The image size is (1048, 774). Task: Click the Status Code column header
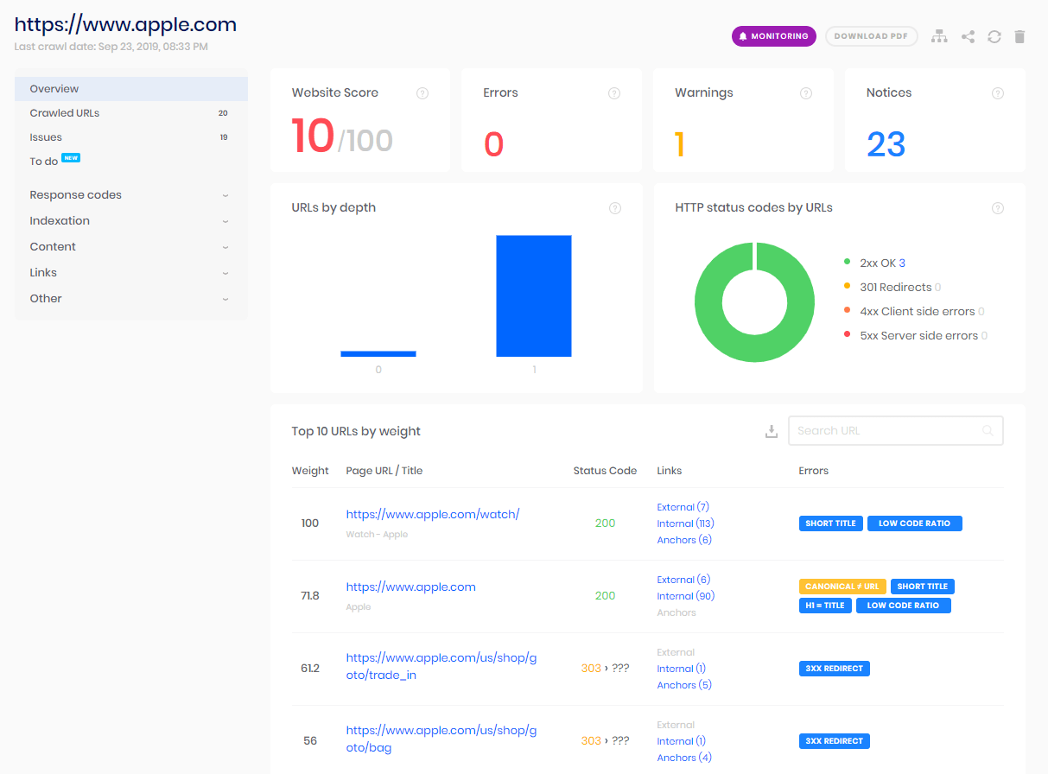click(x=605, y=471)
